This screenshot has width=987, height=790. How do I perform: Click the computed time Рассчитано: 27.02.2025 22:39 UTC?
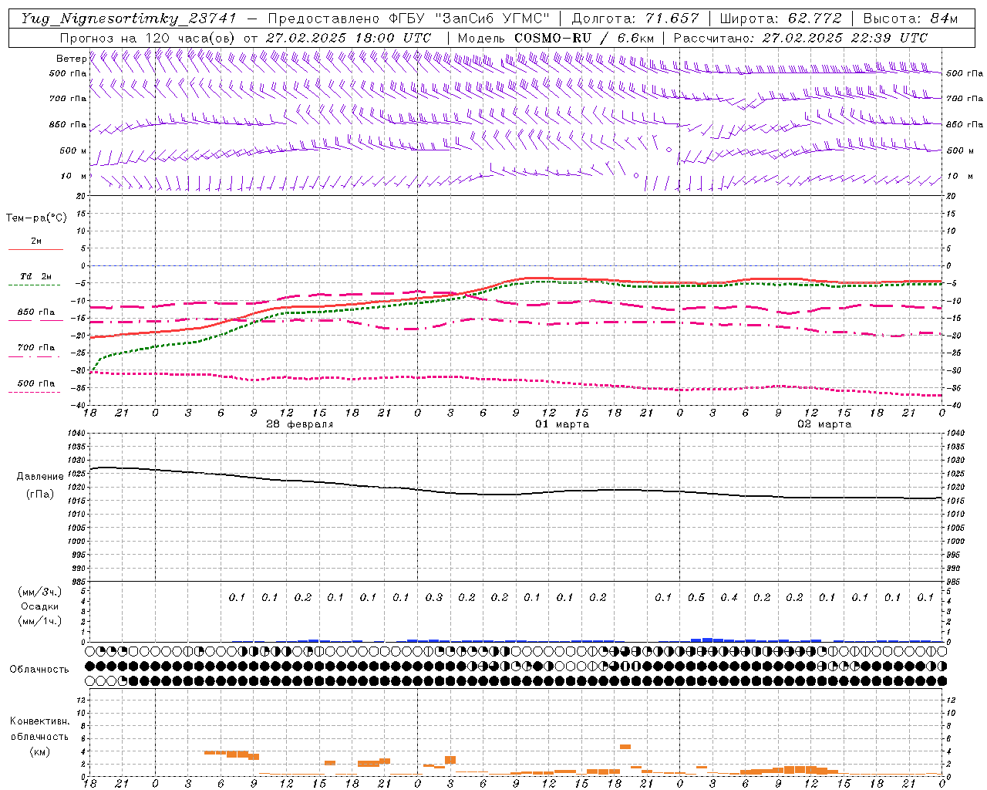(x=800, y=38)
